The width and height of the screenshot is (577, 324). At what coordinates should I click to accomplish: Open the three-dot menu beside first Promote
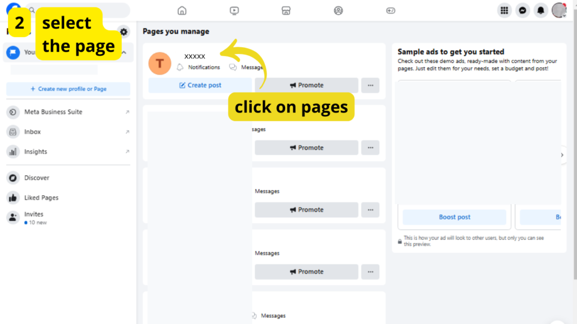click(x=370, y=85)
